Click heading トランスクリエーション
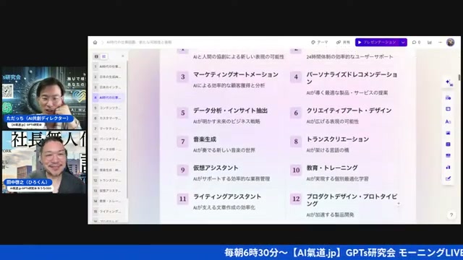Image resolution: width=463 pixels, height=260 pixels. (338, 139)
